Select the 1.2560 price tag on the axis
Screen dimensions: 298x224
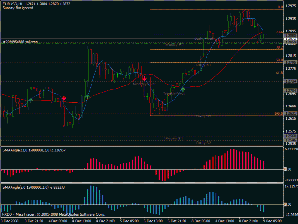(x=290, y=136)
